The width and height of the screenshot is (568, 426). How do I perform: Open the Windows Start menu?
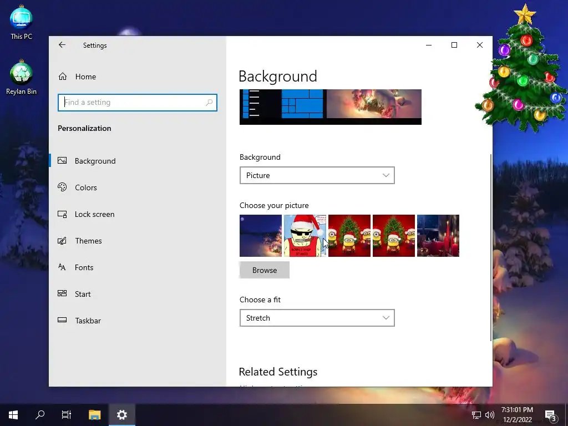click(x=13, y=415)
